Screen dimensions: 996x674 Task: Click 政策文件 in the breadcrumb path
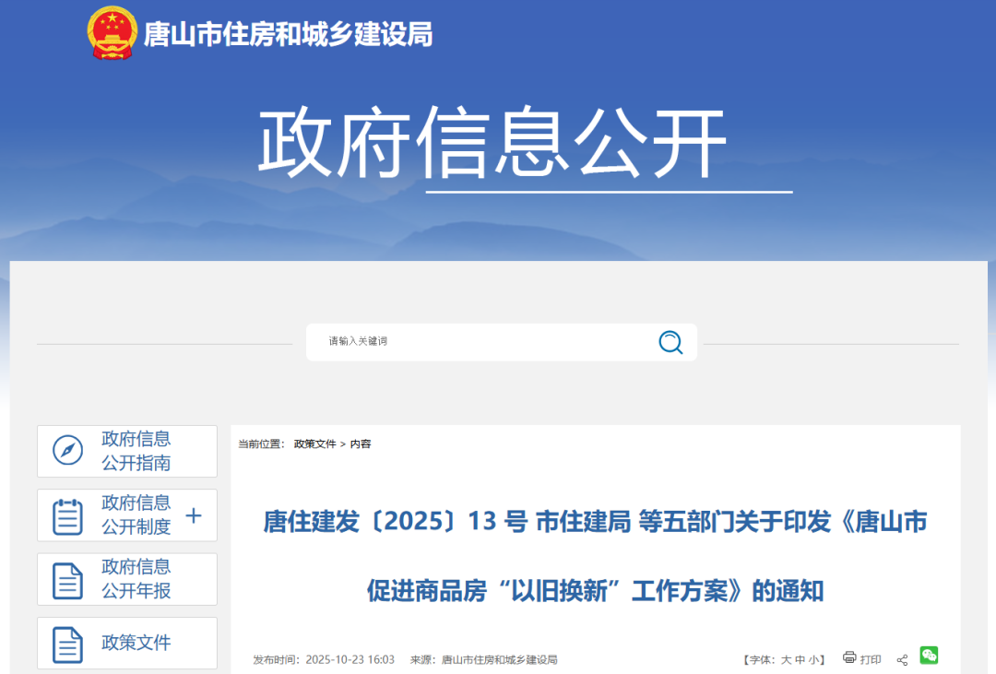click(x=314, y=443)
